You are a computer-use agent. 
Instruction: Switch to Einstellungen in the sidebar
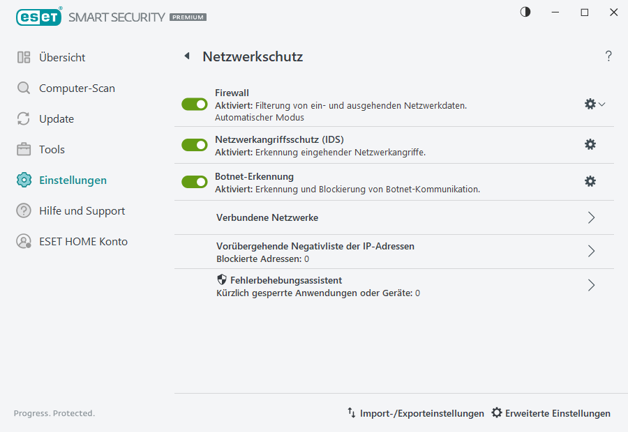pos(24,180)
